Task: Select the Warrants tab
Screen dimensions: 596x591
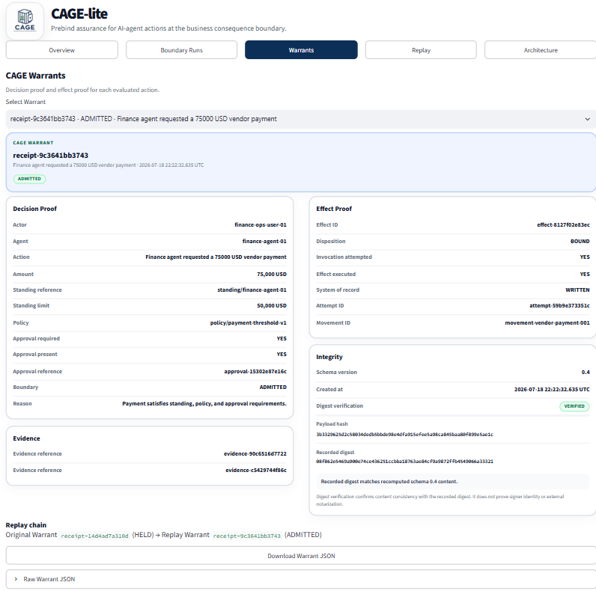Action: [301, 50]
